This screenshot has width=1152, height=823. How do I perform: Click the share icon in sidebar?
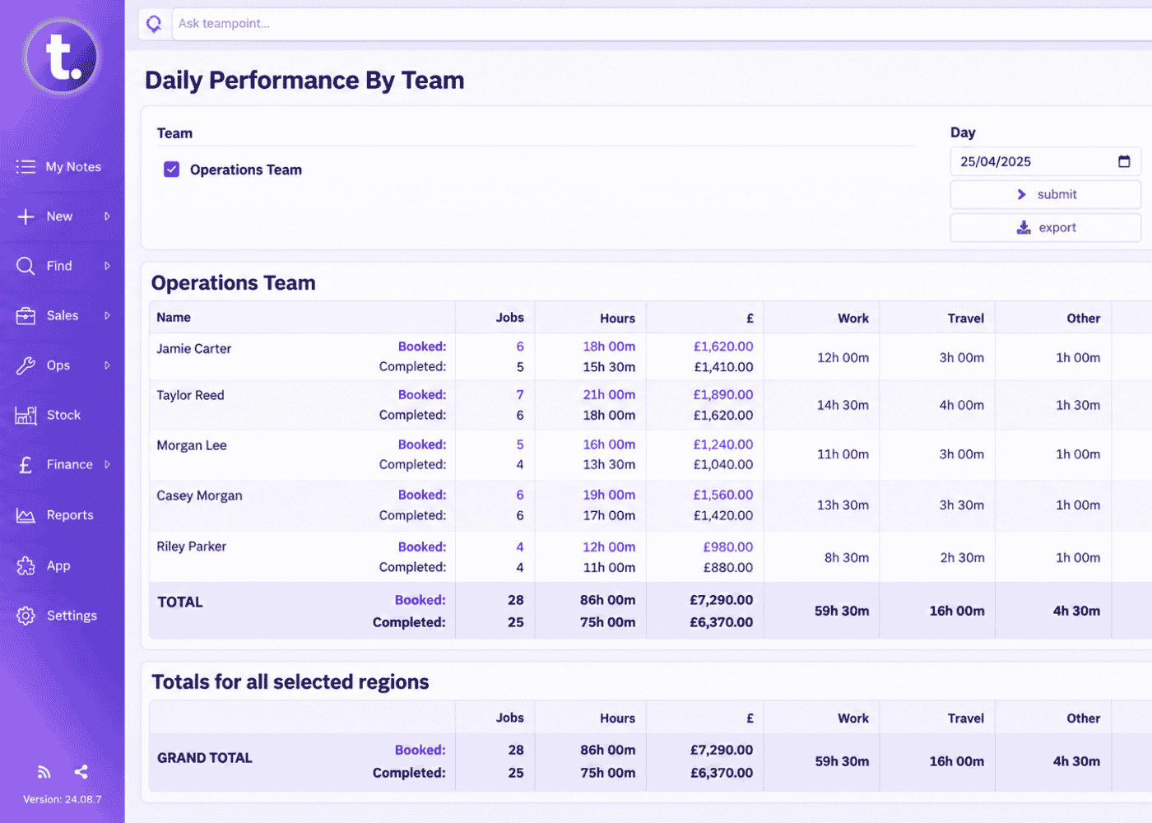[x=81, y=772]
